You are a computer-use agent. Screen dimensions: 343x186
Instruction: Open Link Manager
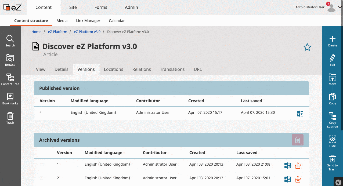(88, 21)
